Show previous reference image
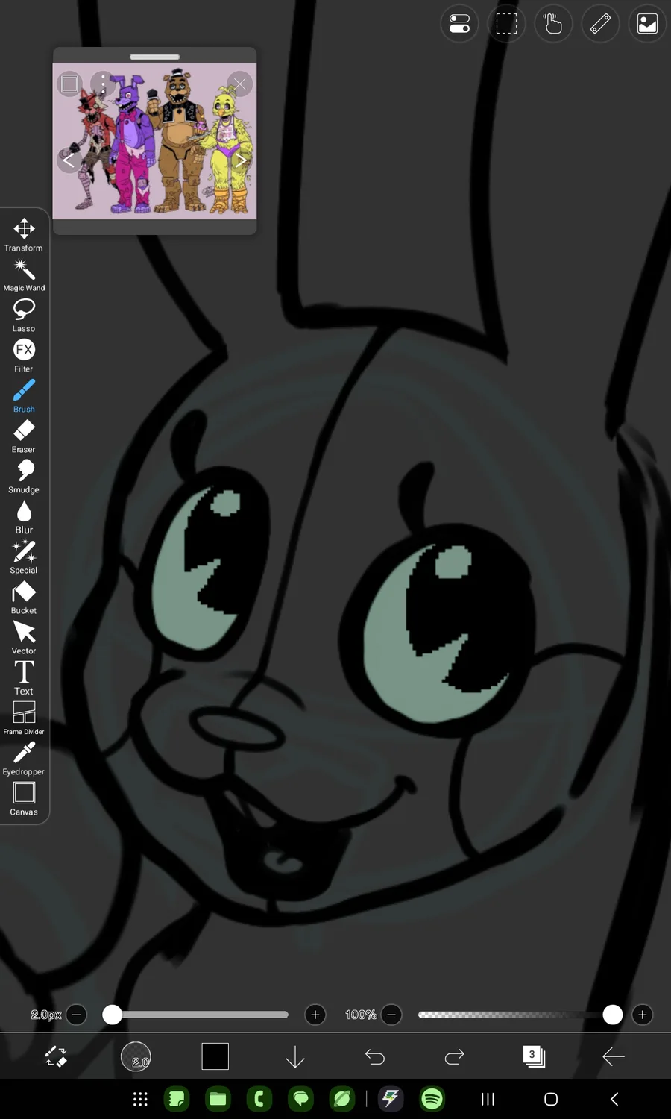Screen dimensions: 671x1119 coord(69,160)
